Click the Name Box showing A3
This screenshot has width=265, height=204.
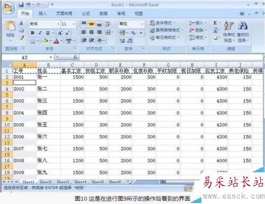[x=25, y=57]
